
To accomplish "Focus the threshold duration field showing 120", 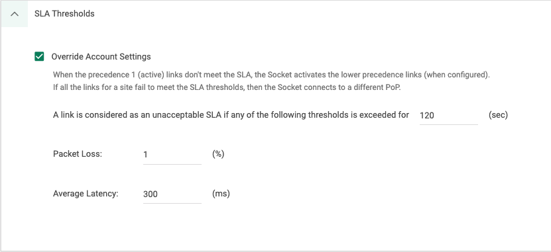I will click(449, 115).
